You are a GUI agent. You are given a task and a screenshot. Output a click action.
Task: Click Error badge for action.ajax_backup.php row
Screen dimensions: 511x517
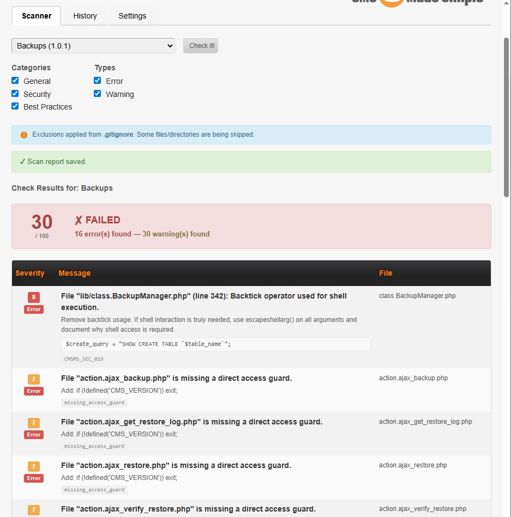click(34, 391)
